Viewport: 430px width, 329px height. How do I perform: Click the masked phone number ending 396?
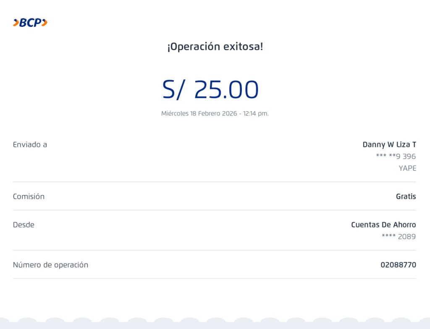pos(396,157)
